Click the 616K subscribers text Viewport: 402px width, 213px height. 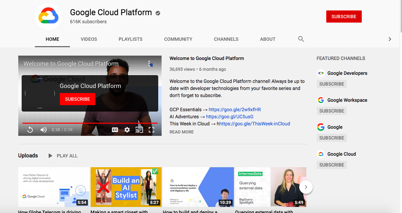pyautogui.click(x=88, y=22)
